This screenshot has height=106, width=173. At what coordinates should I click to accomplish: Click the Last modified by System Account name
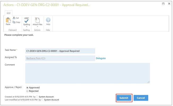click(51, 100)
